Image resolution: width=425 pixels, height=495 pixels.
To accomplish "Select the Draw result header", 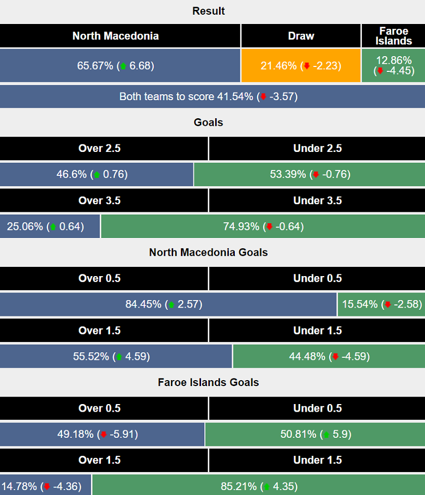I will click(x=301, y=36).
